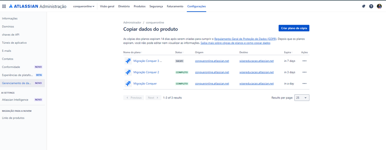Screen dimensions: 386x150
Task: Open the Diretório tab
Action: (x=124, y=7)
